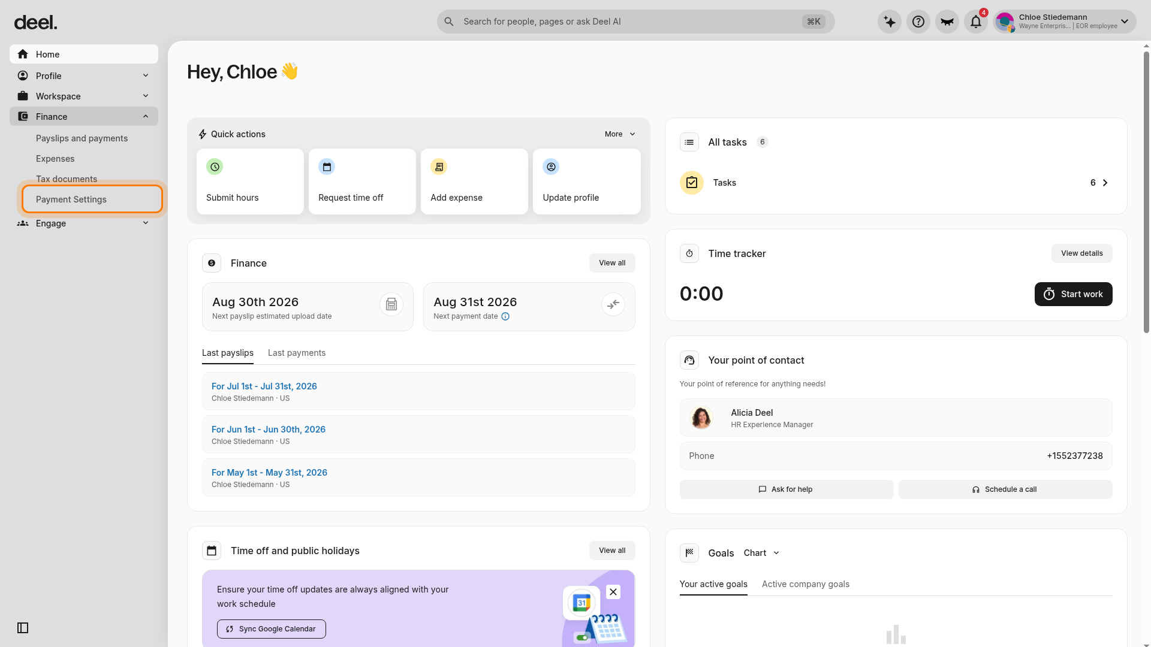Viewport: 1151px width, 647px height.
Task: Collapse the sidebar panel icon
Action: pyautogui.click(x=23, y=628)
